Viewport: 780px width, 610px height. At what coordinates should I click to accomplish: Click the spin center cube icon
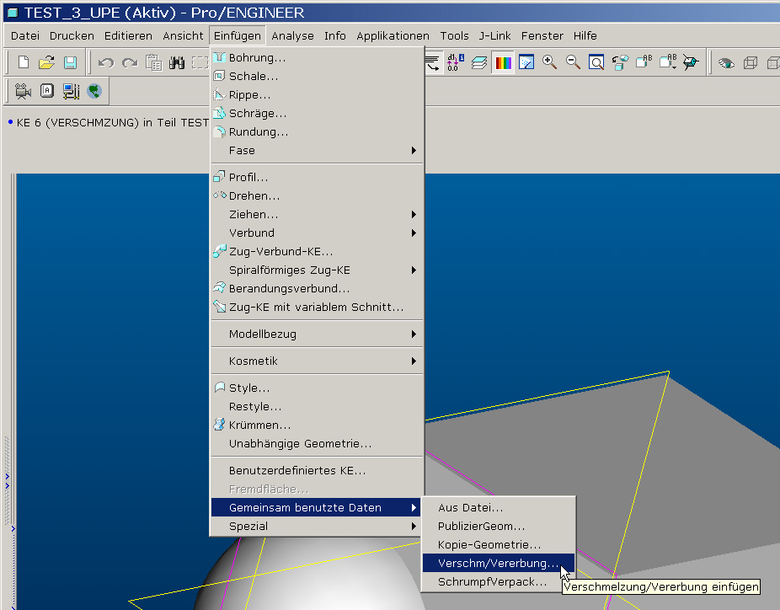coord(691,62)
